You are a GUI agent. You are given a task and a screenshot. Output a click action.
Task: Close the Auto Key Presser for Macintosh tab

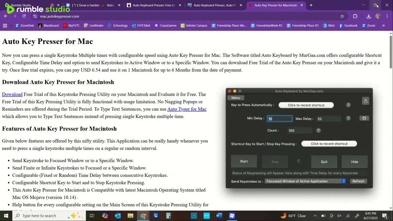[x=302, y=5]
